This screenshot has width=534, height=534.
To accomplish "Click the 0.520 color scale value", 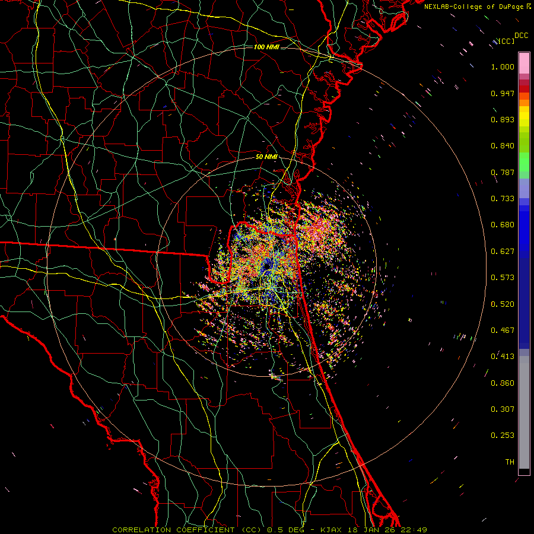I will tap(503, 304).
